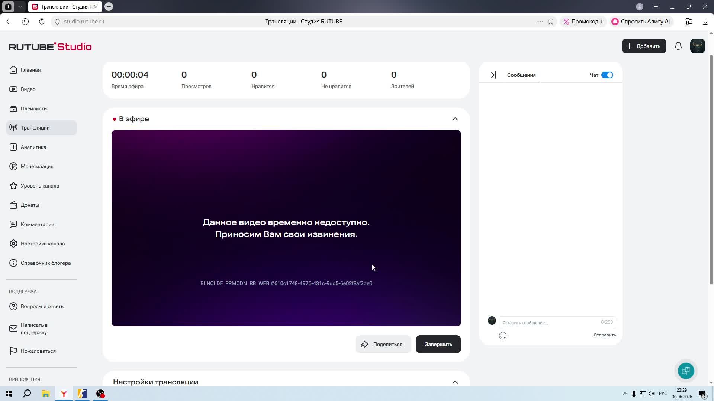This screenshot has height=401, width=714.
Task: Reload the page with refresh icon
Action: pos(42,22)
